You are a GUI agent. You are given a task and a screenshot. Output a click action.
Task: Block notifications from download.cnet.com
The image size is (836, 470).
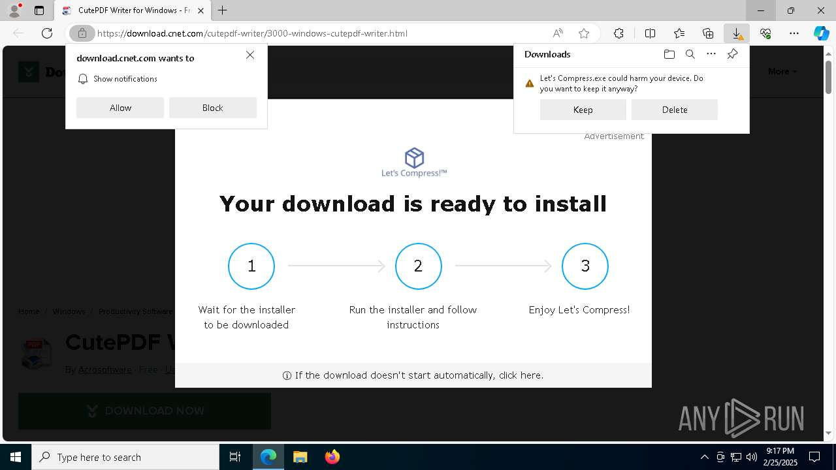(213, 108)
